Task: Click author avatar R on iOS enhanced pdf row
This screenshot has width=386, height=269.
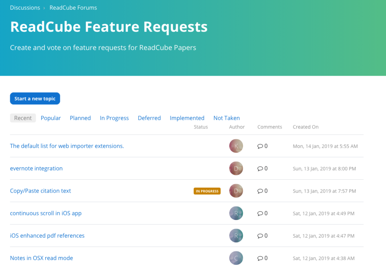Action: 236,235
